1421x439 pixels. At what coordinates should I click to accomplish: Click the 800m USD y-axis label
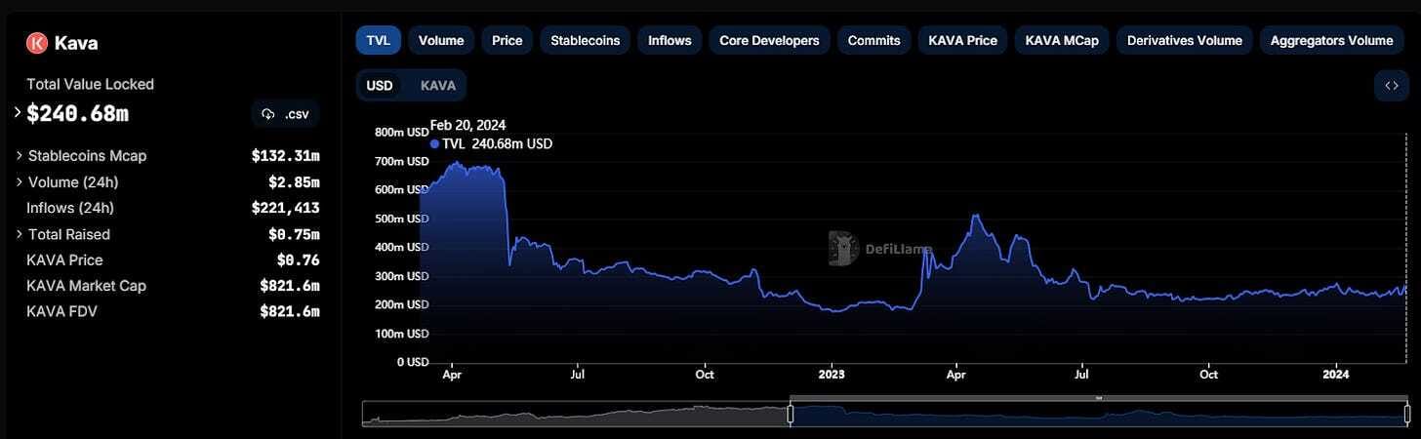click(402, 132)
